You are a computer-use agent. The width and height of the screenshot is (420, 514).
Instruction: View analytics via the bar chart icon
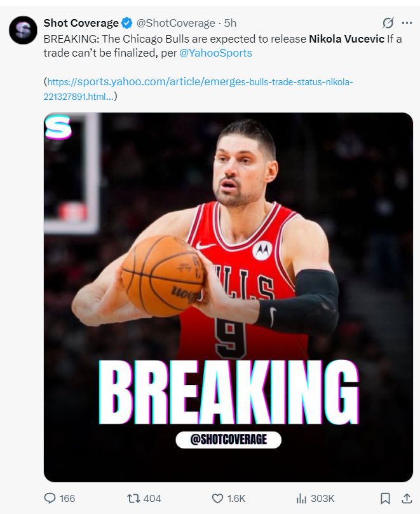(302, 498)
